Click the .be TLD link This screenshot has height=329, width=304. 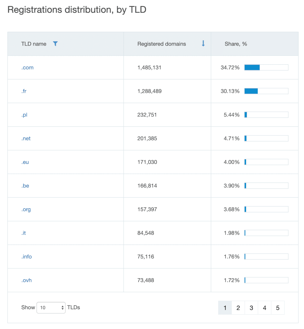coord(25,185)
